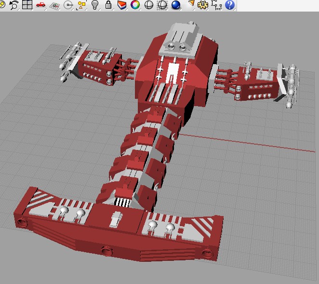This screenshot has width=319, height=284.
Task: Open Help with the blue question mark
Action: pos(230,5)
